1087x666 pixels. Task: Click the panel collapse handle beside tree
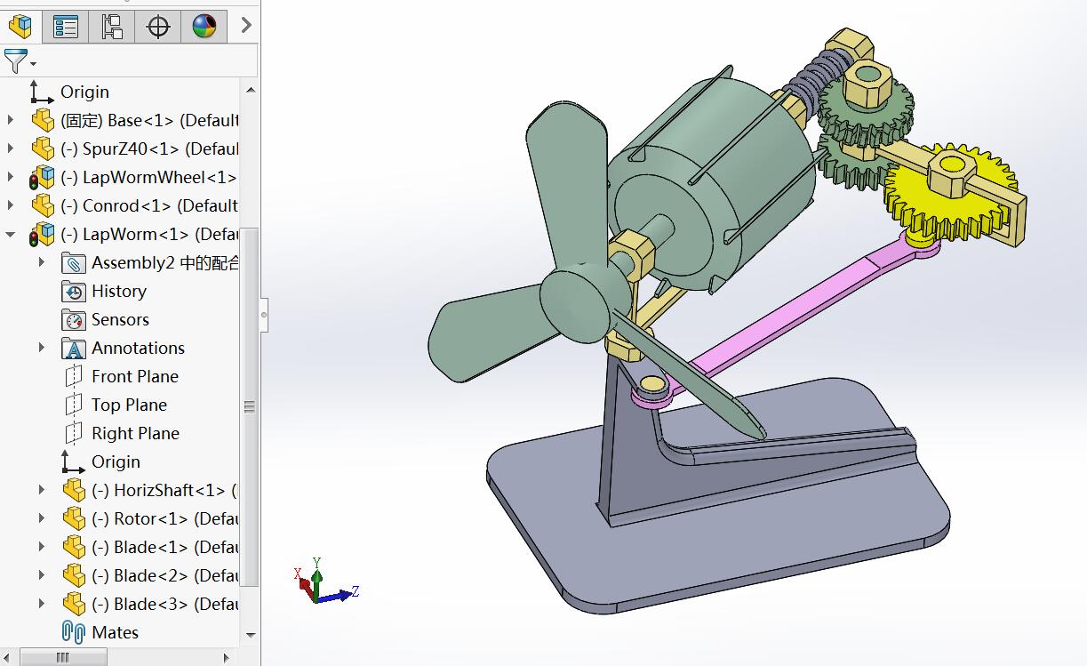tap(264, 315)
